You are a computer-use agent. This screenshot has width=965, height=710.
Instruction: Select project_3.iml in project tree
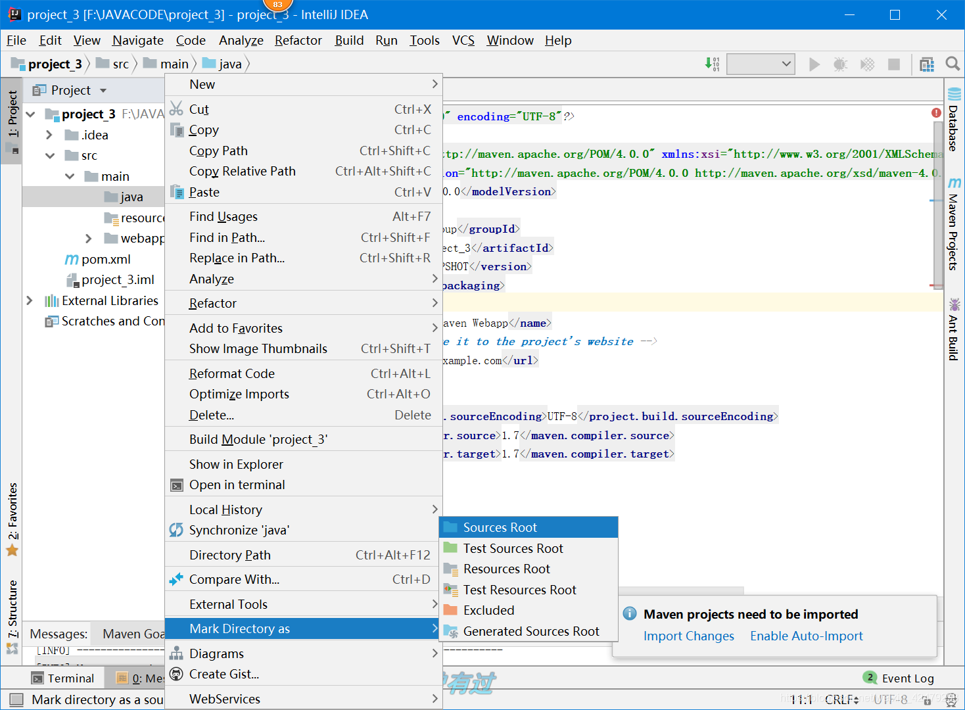110,280
